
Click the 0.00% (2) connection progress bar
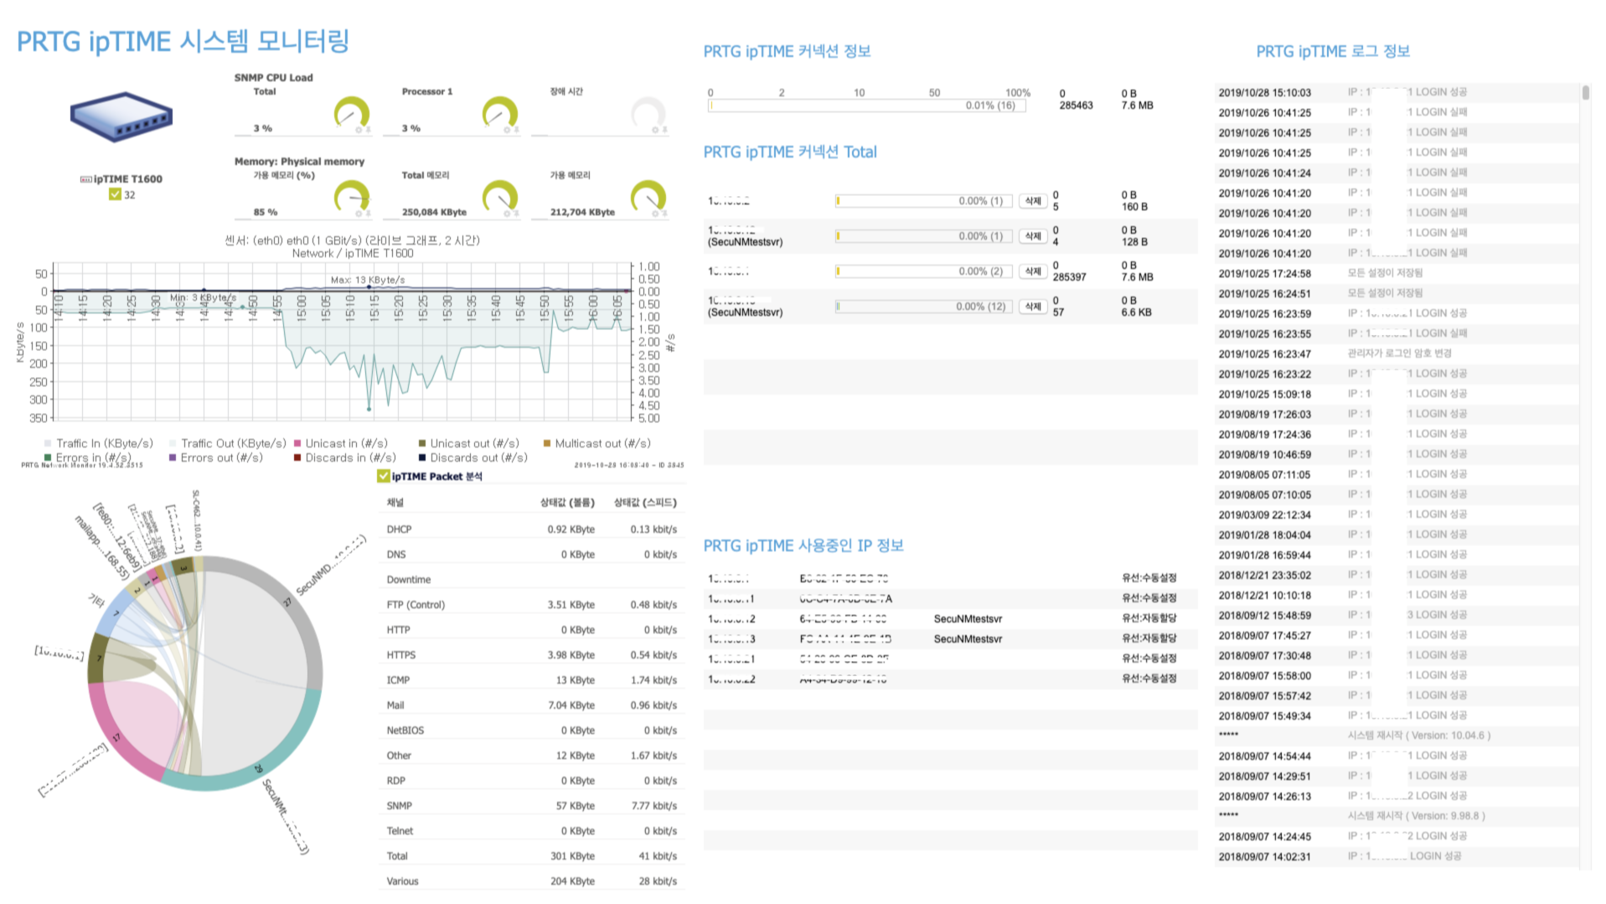coord(924,271)
